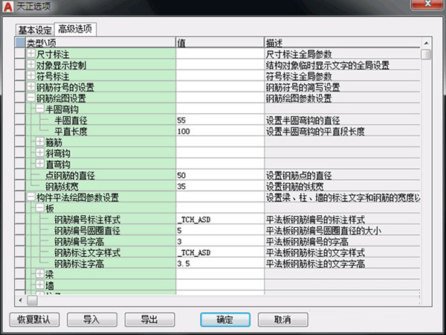446x335 pixels.
Task: Collapse the 钢筋绘图设置 node
Action: click(30, 98)
